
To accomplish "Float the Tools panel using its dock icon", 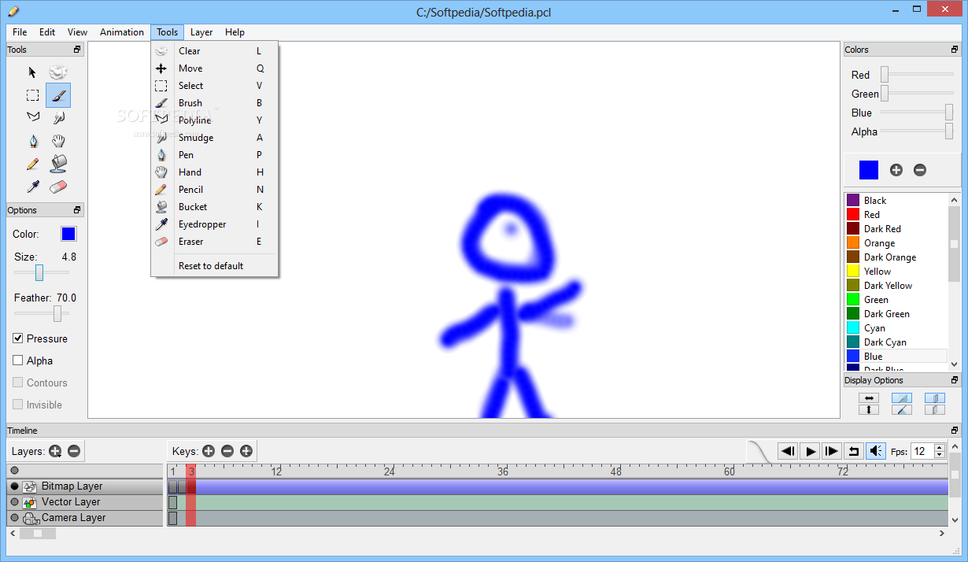I will coord(77,50).
